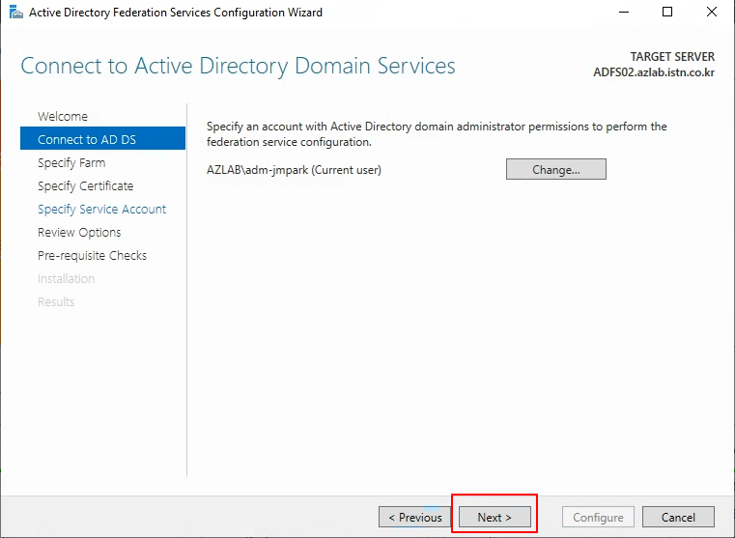The height and width of the screenshot is (538, 735).
Task: Click the Configure button
Action: pos(598,517)
